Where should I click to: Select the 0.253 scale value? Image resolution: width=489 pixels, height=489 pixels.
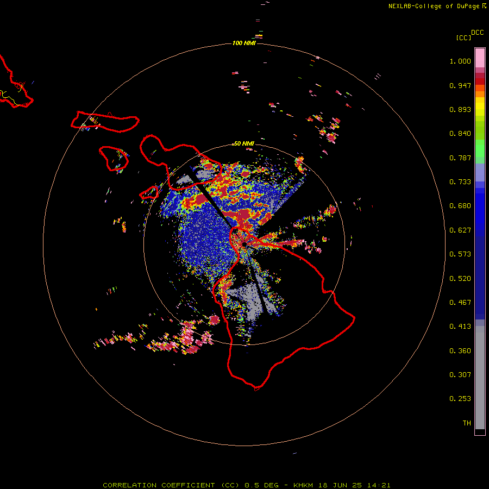tap(460, 399)
